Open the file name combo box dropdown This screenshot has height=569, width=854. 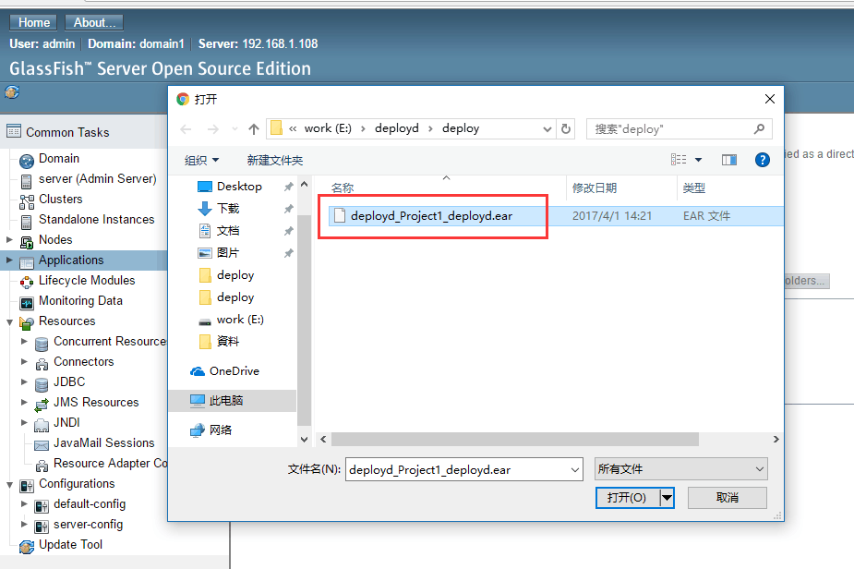[x=574, y=470]
